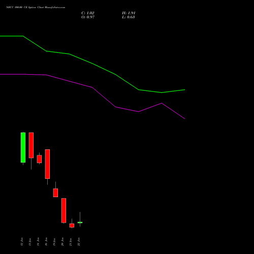Click the 'H: 1.91' high value
Screen dimensions: 254x254
(x=129, y=13)
